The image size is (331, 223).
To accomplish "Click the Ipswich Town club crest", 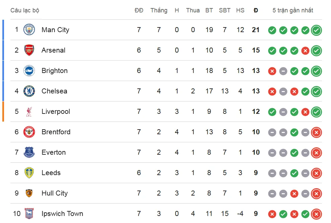I will click(x=29, y=214).
